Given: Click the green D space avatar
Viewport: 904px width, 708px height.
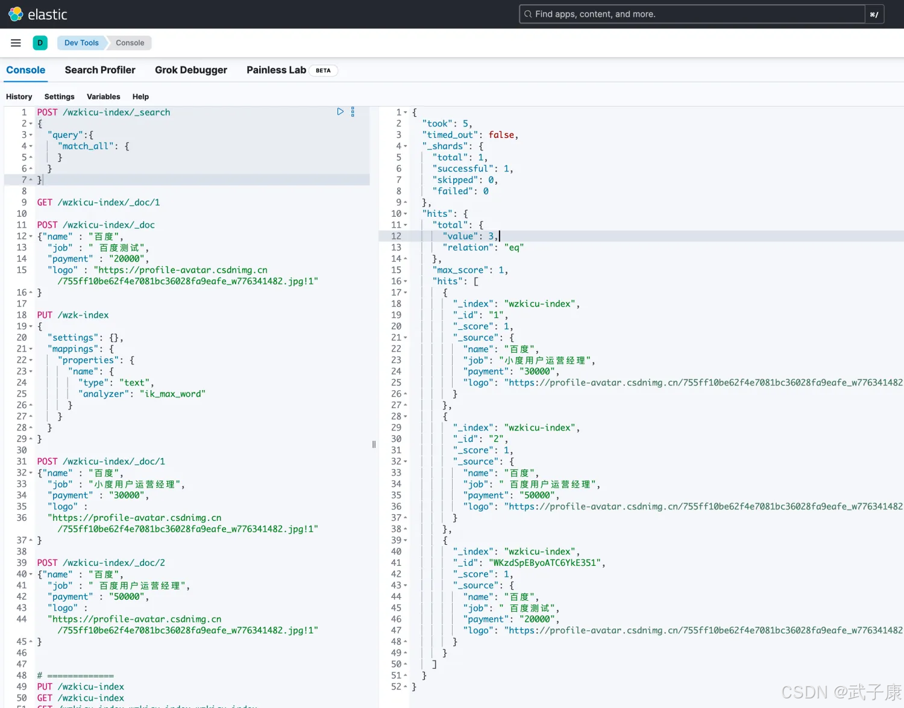Looking at the screenshot, I should pos(40,43).
